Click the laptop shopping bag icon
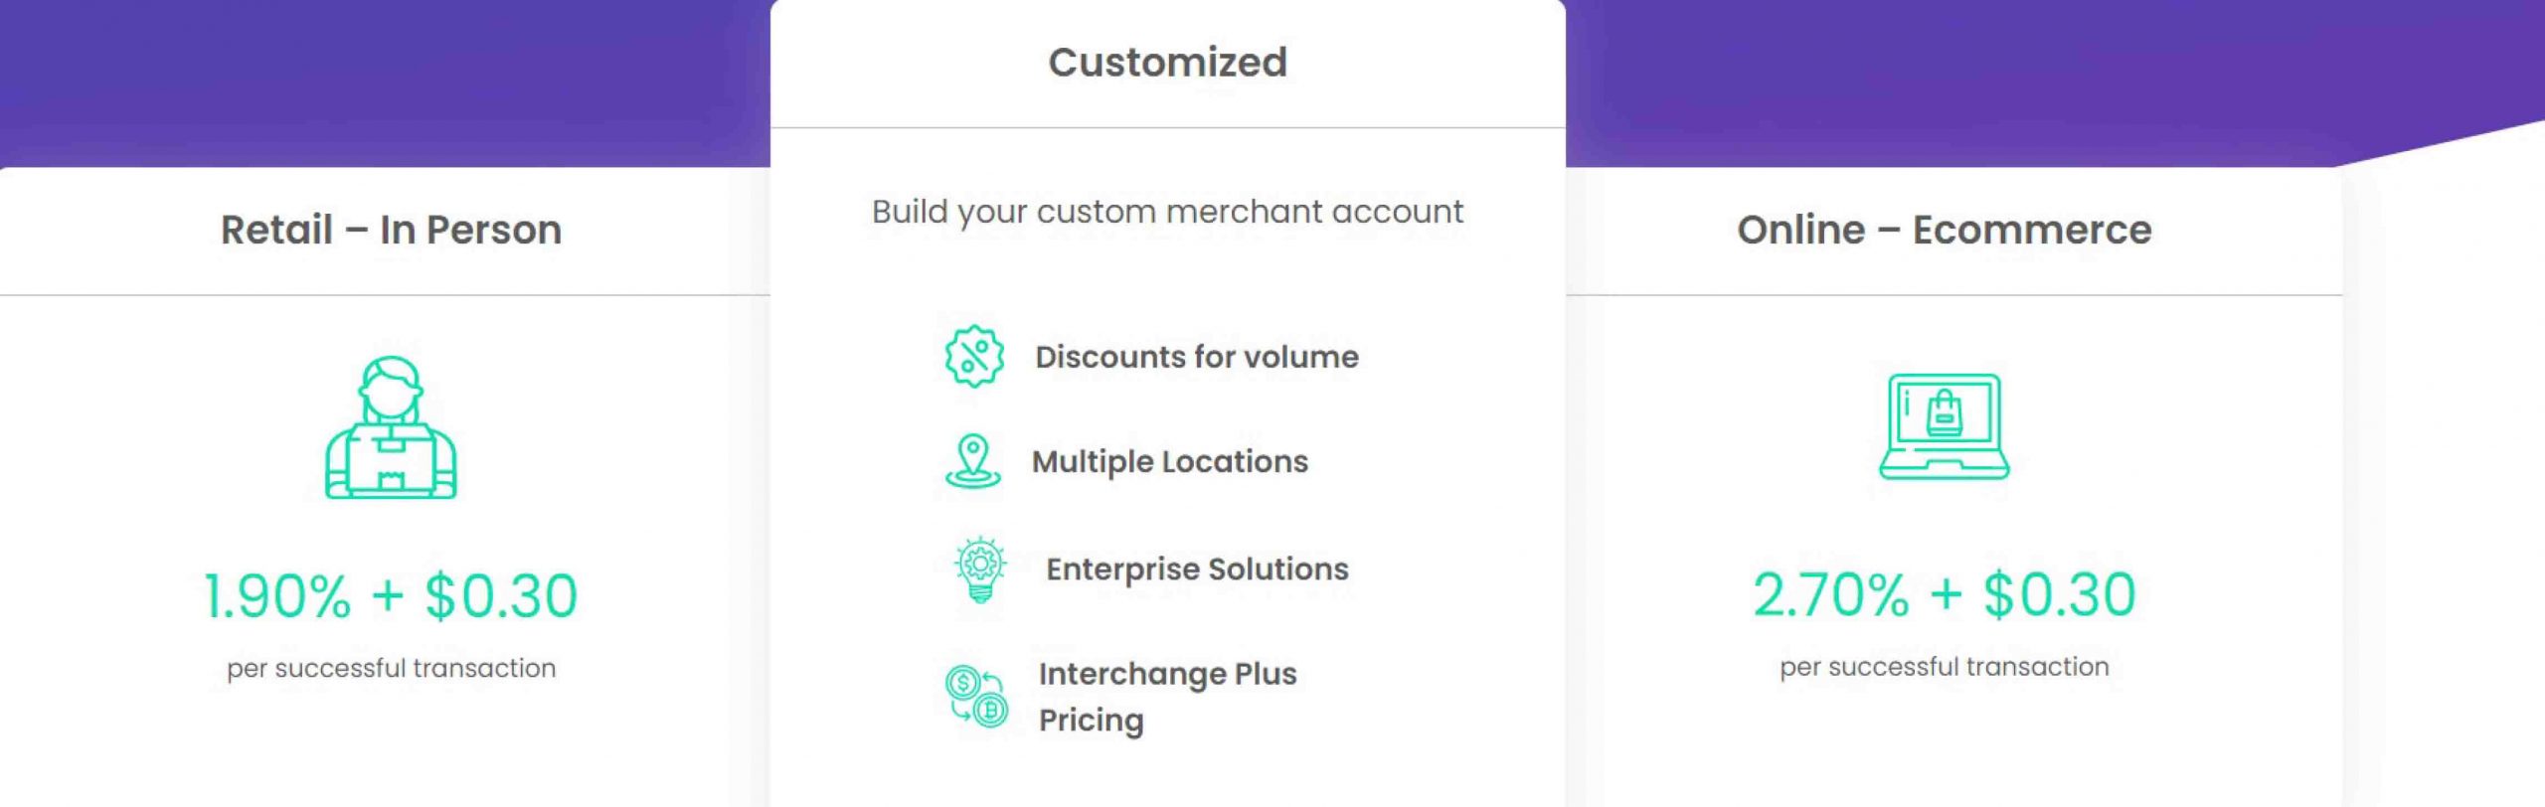The width and height of the screenshot is (2545, 807). click(1944, 426)
